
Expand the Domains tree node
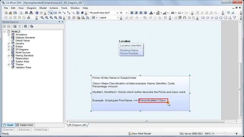pyautogui.click(x=9, y=44)
